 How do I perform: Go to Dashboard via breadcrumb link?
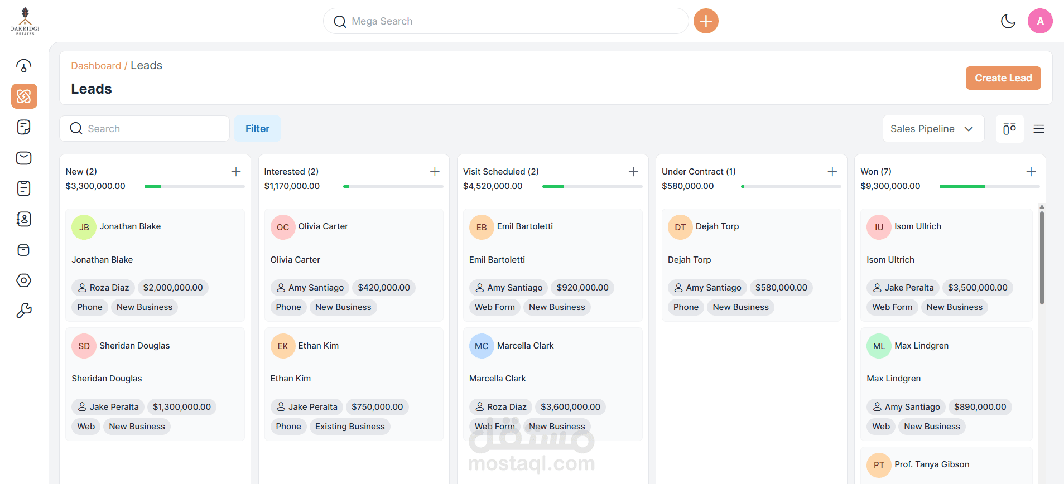pyautogui.click(x=96, y=66)
